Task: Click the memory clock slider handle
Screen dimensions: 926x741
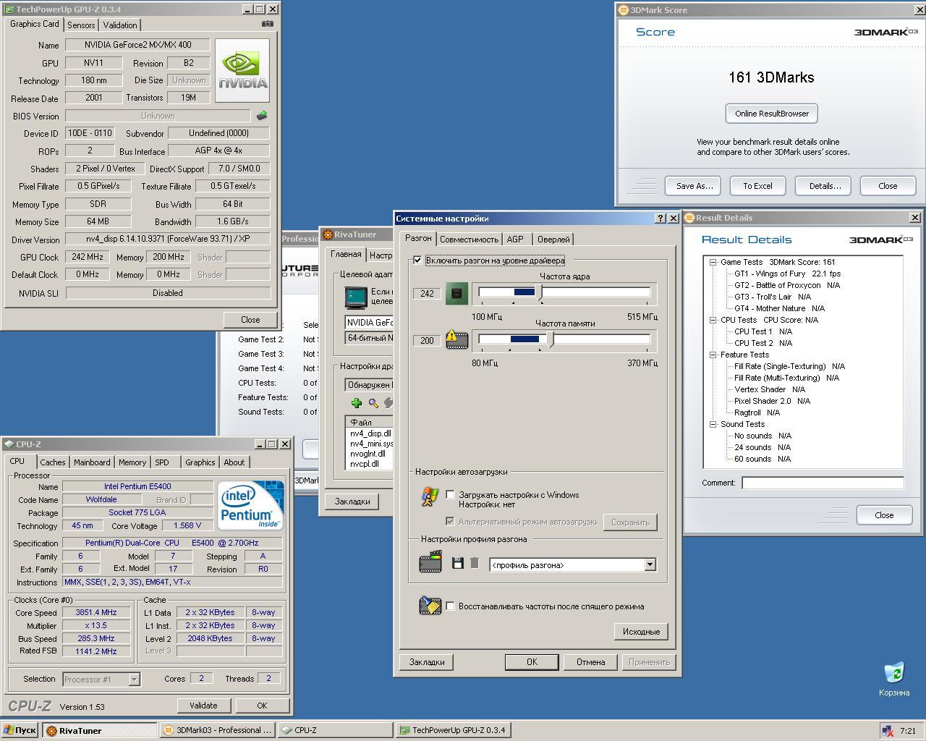Action: (x=551, y=339)
